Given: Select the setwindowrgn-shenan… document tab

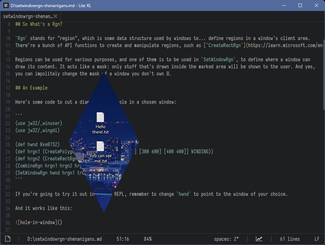Looking at the screenshot, I should point(30,16).
